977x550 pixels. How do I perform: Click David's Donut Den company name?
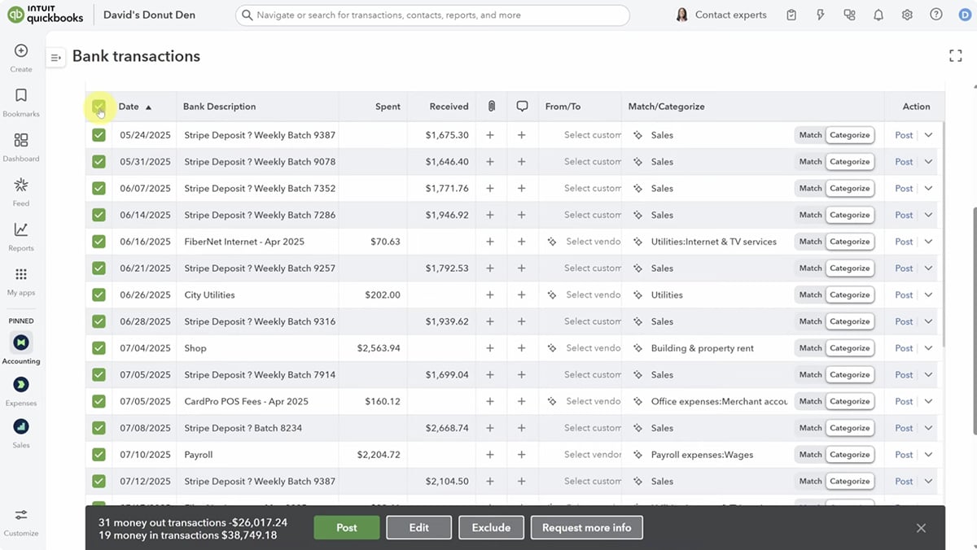(x=149, y=14)
